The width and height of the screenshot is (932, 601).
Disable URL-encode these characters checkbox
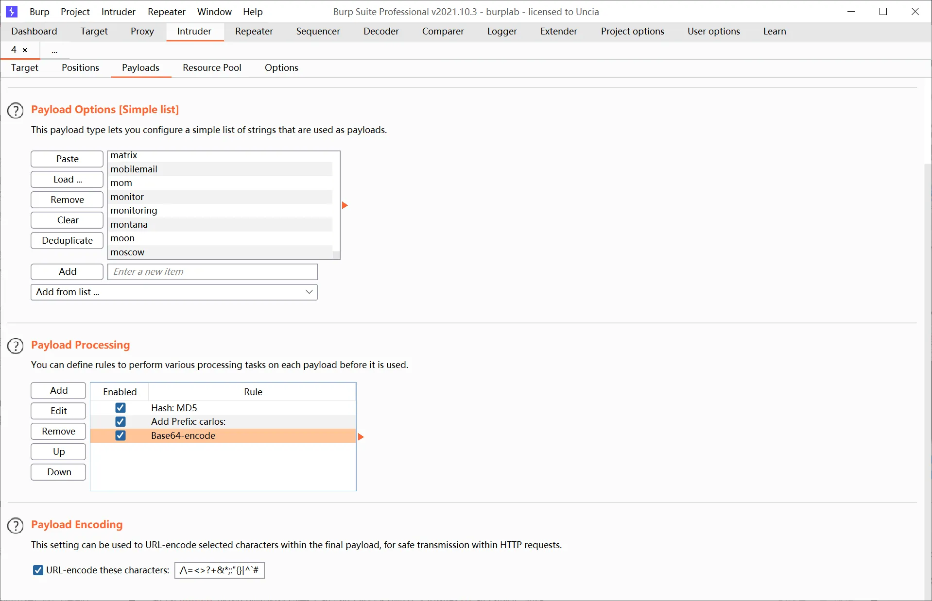(x=38, y=570)
